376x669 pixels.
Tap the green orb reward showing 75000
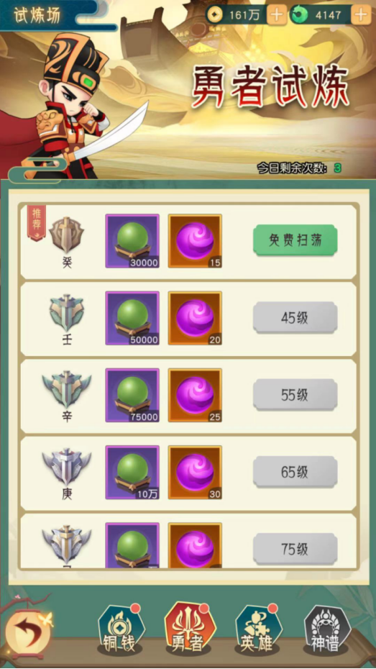click(x=132, y=396)
